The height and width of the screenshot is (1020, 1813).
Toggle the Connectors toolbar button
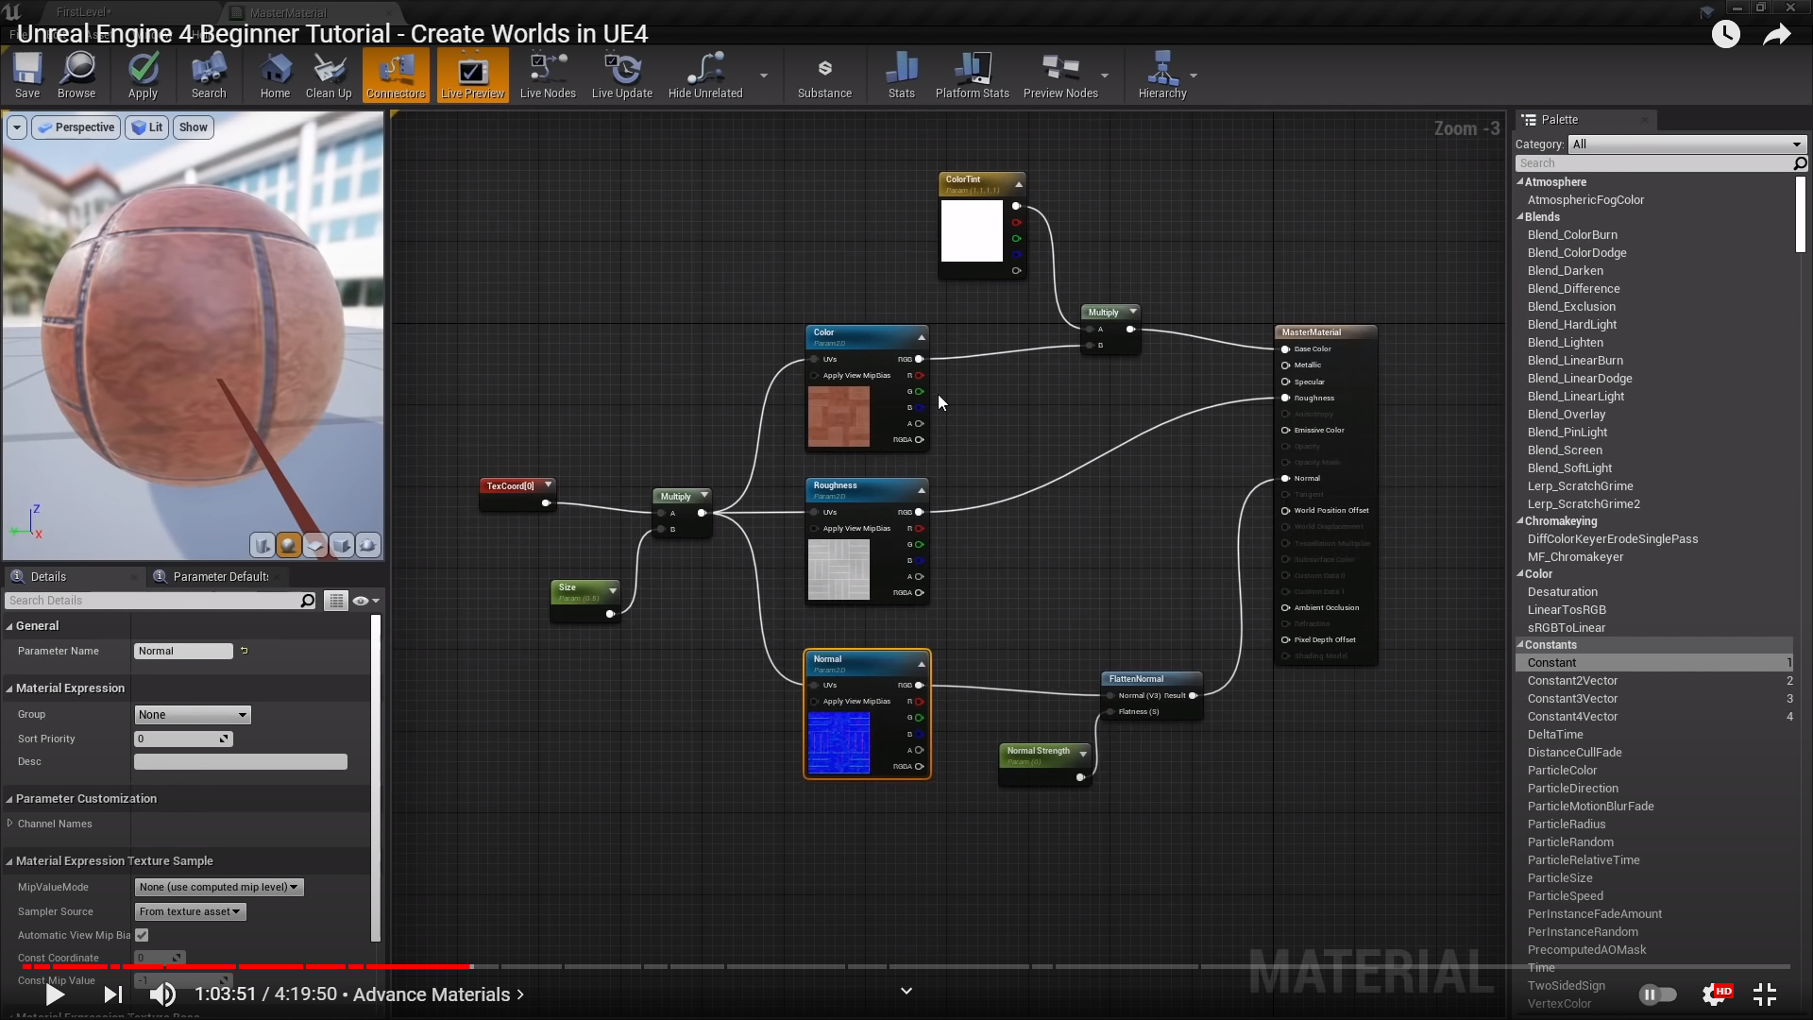(x=396, y=74)
